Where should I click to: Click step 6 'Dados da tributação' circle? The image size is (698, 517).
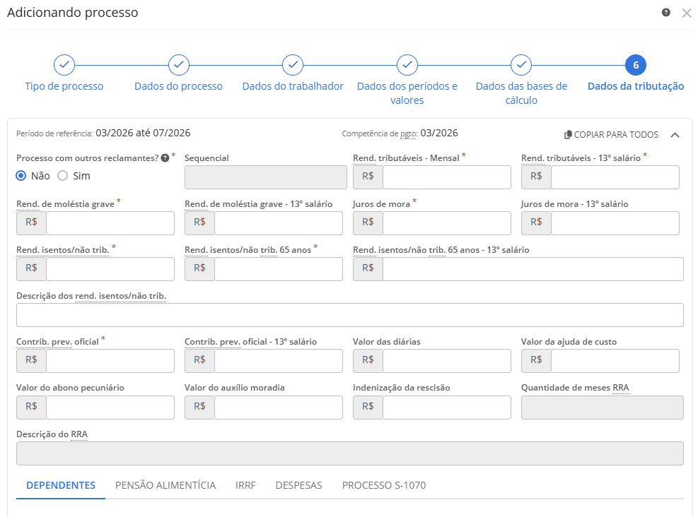[x=636, y=65]
